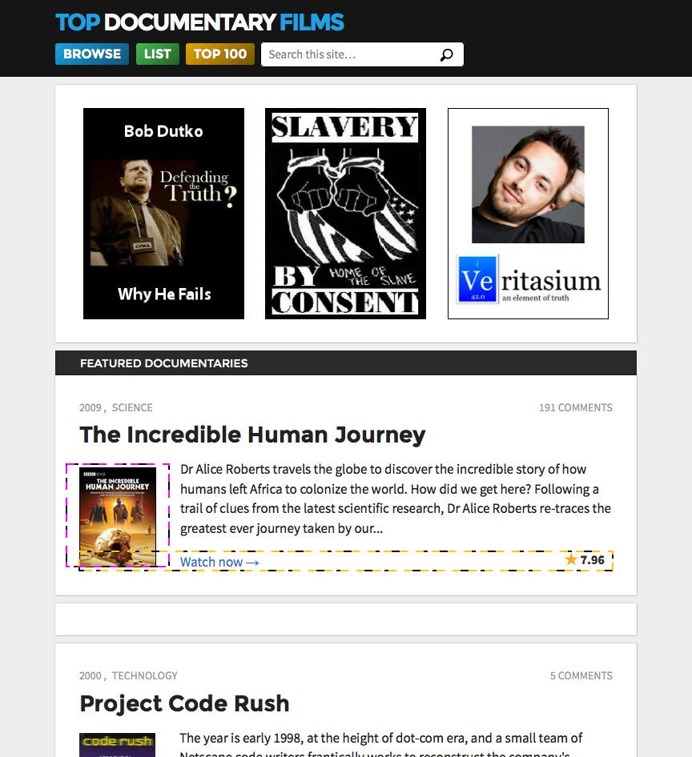Open the TECHNOLOGY category link
The height and width of the screenshot is (757, 692).
pos(145,675)
